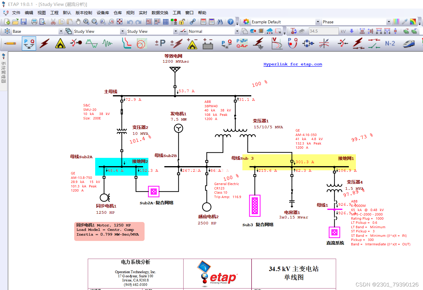Click the Hyperlink for etap.com link

pyautogui.click(x=293, y=64)
